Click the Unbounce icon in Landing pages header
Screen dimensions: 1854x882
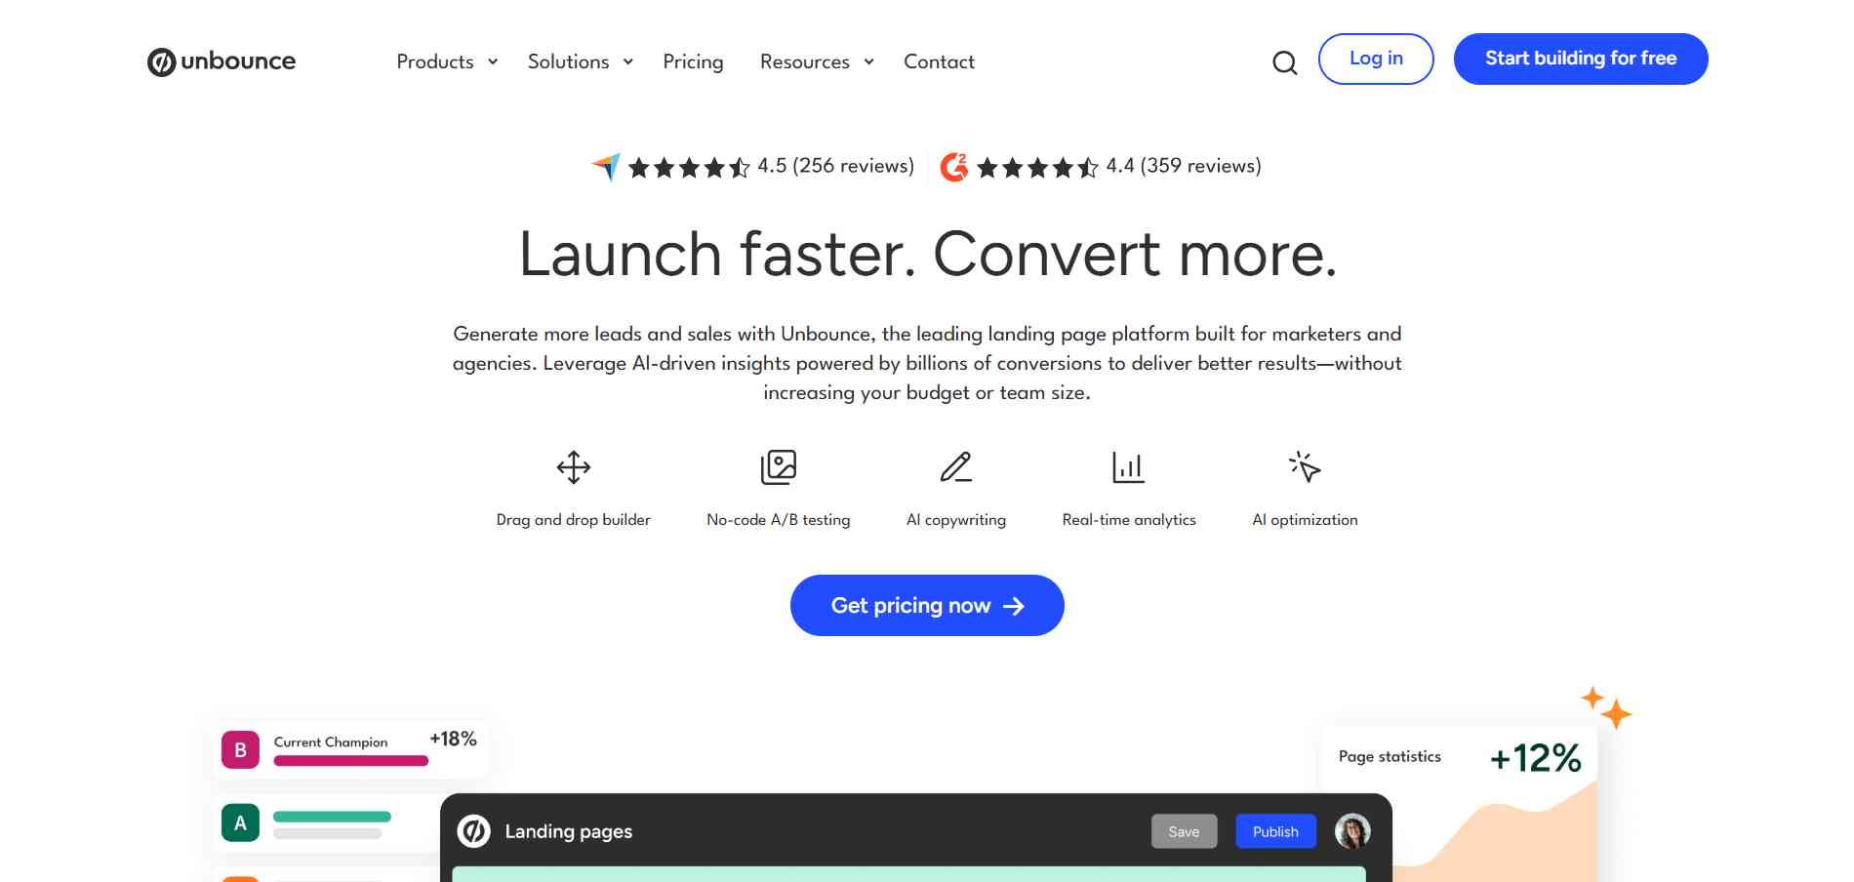(474, 831)
